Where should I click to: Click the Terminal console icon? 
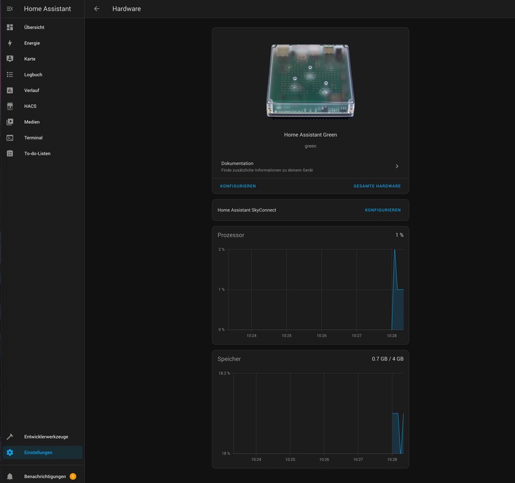tap(9, 138)
